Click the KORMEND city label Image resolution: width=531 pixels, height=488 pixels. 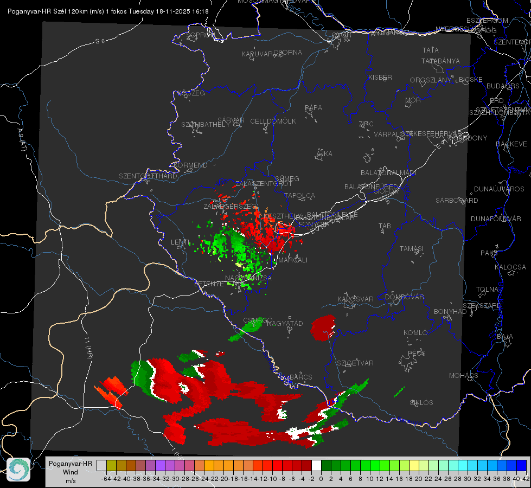coord(190,165)
